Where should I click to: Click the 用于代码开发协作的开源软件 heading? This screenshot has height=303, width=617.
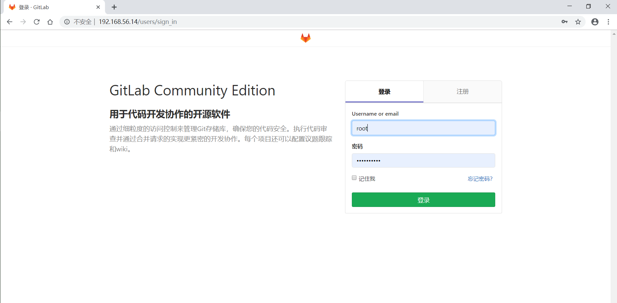click(170, 114)
